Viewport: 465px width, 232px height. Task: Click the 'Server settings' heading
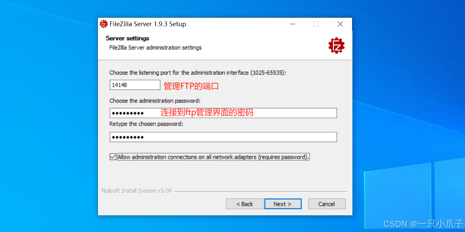click(x=127, y=38)
